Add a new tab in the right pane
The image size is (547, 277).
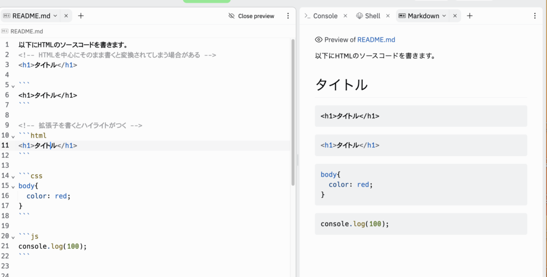click(470, 16)
